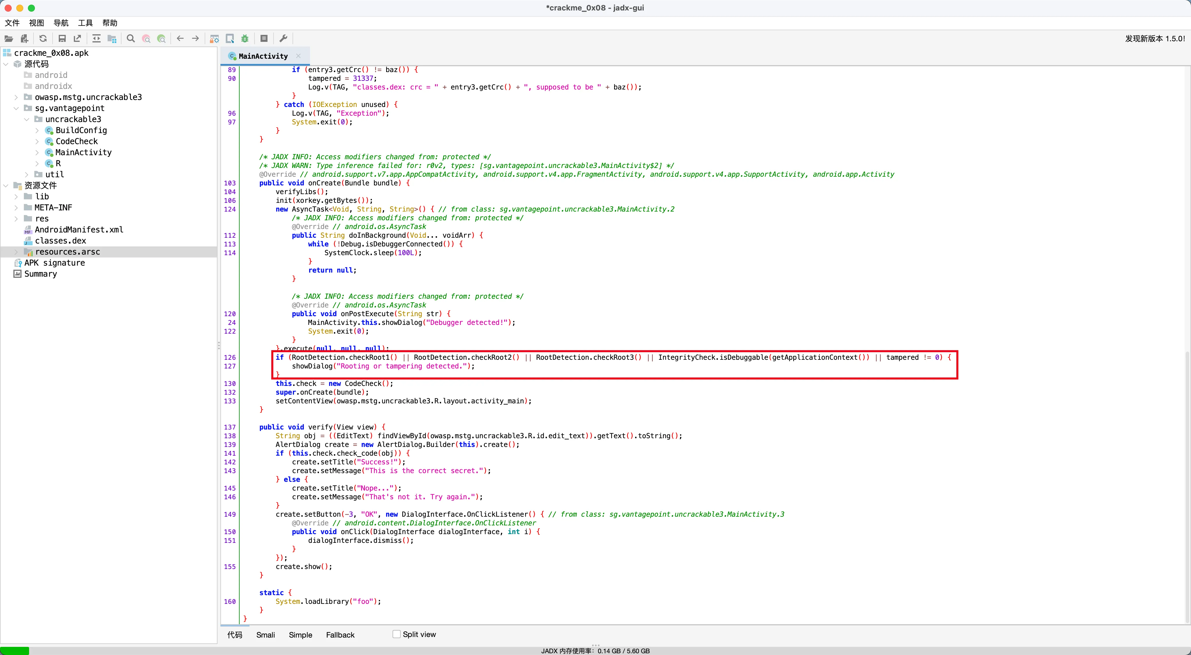Click the open file toolbar icon

[x=9, y=39]
